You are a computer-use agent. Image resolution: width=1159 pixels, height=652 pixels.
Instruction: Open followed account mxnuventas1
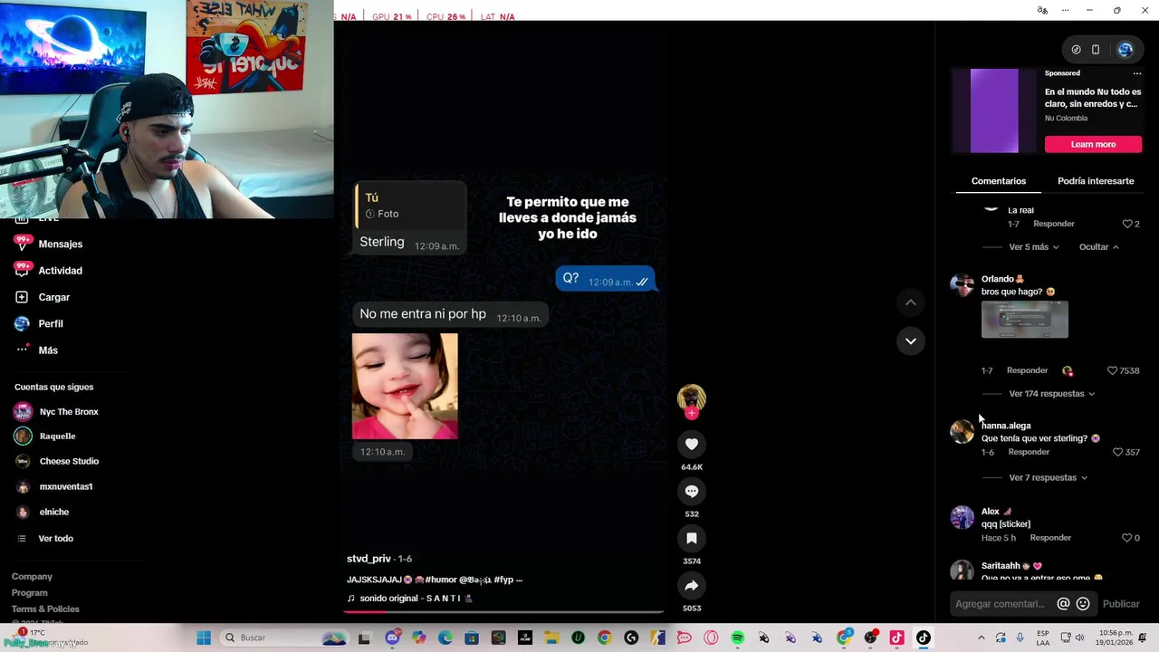point(53,486)
